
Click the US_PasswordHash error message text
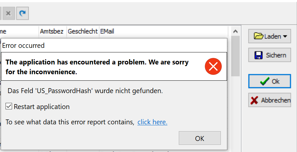(x=85, y=91)
